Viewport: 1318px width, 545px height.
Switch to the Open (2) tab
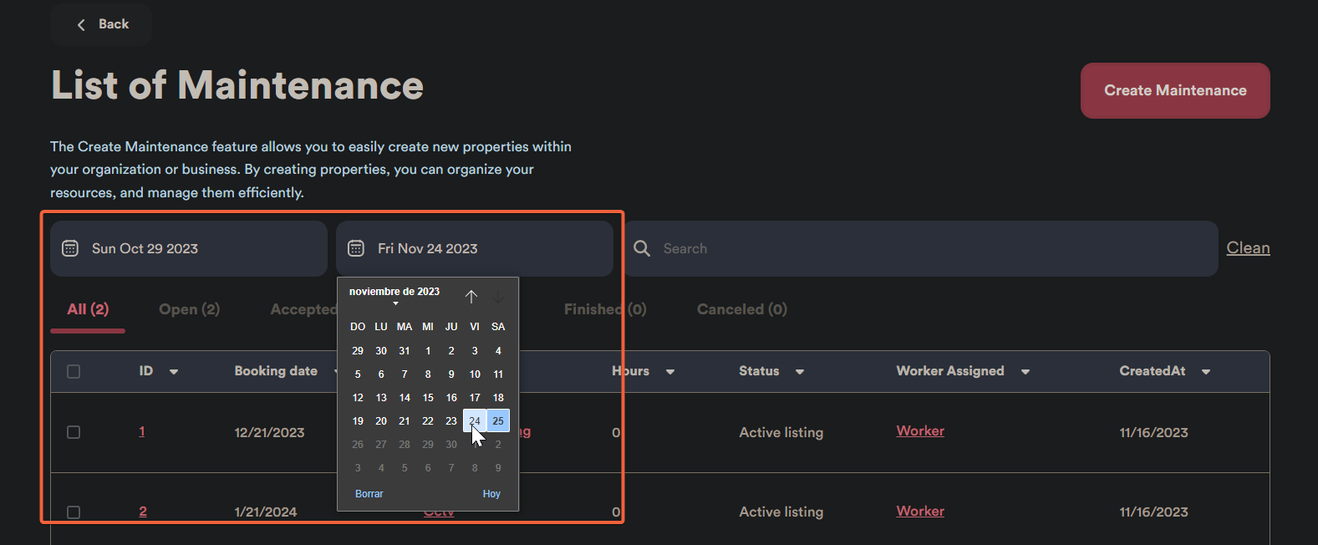click(x=189, y=309)
